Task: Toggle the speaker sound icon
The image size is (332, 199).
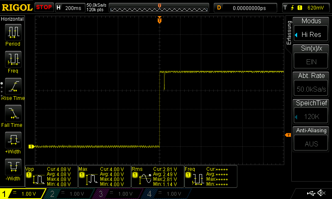Action: (322, 193)
